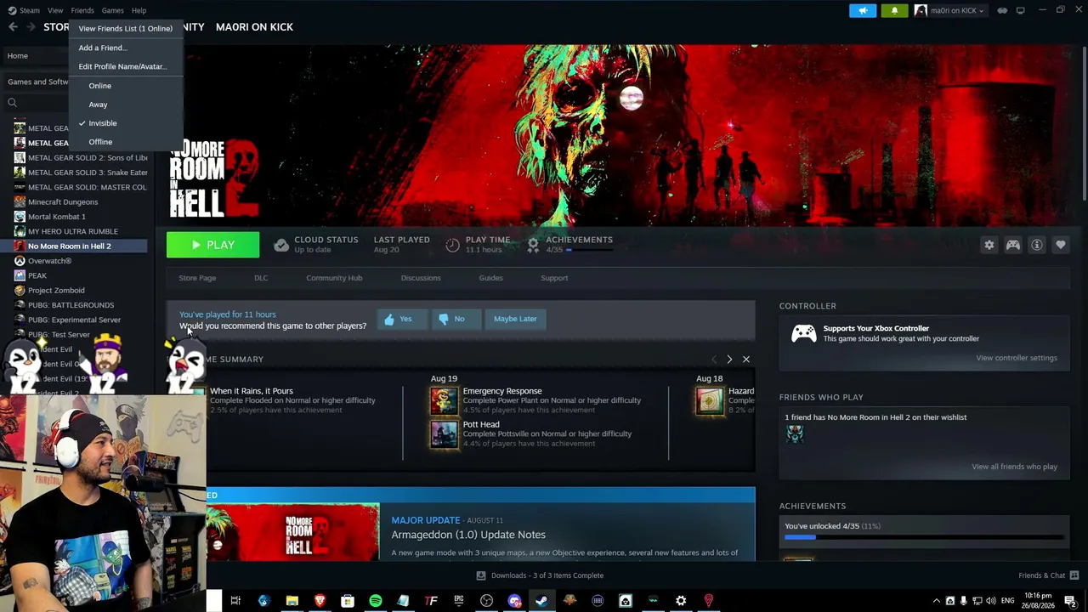The image size is (1088, 612).
Task: Go back with the navigation arrow
Action: click(x=13, y=27)
